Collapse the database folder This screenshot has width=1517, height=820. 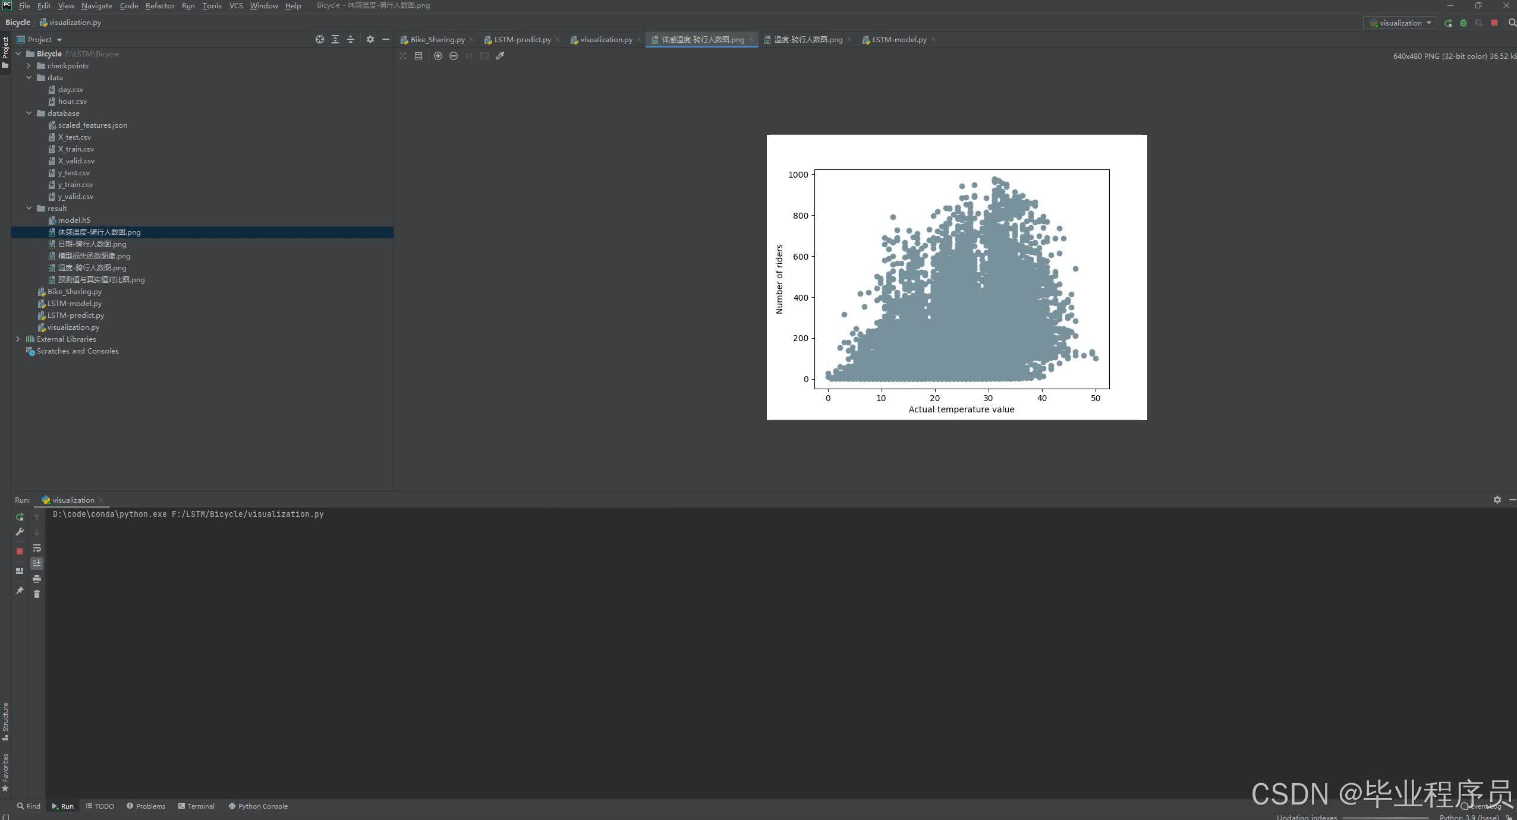tap(29, 113)
